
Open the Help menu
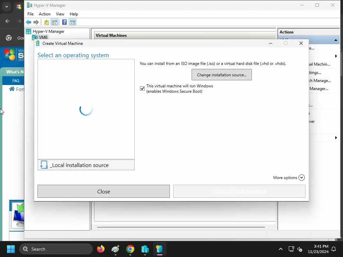(x=74, y=14)
